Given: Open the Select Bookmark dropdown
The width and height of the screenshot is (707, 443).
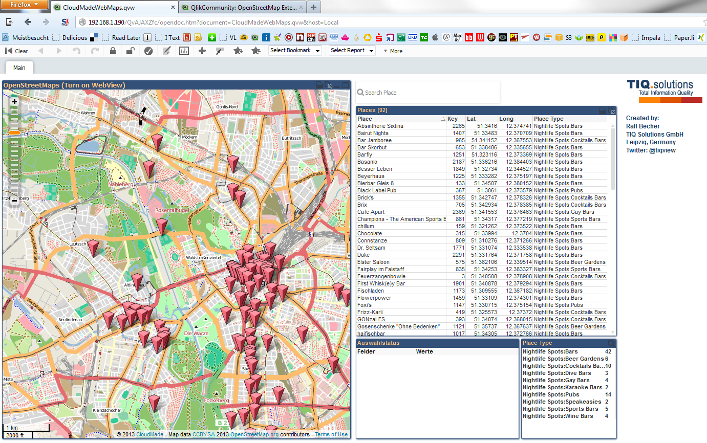Looking at the screenshot, I should coord(295,51).
